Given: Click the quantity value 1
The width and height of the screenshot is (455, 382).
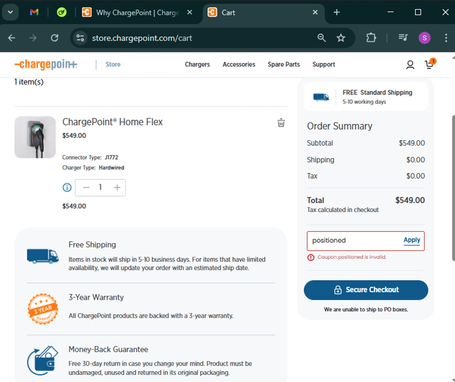Looking at the screenshot, I should (100, 187).
